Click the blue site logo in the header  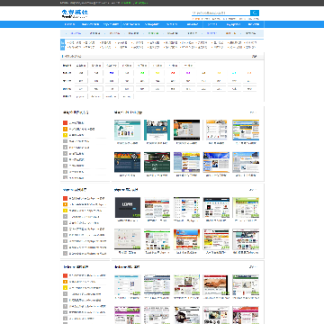[x=75, y=13]
